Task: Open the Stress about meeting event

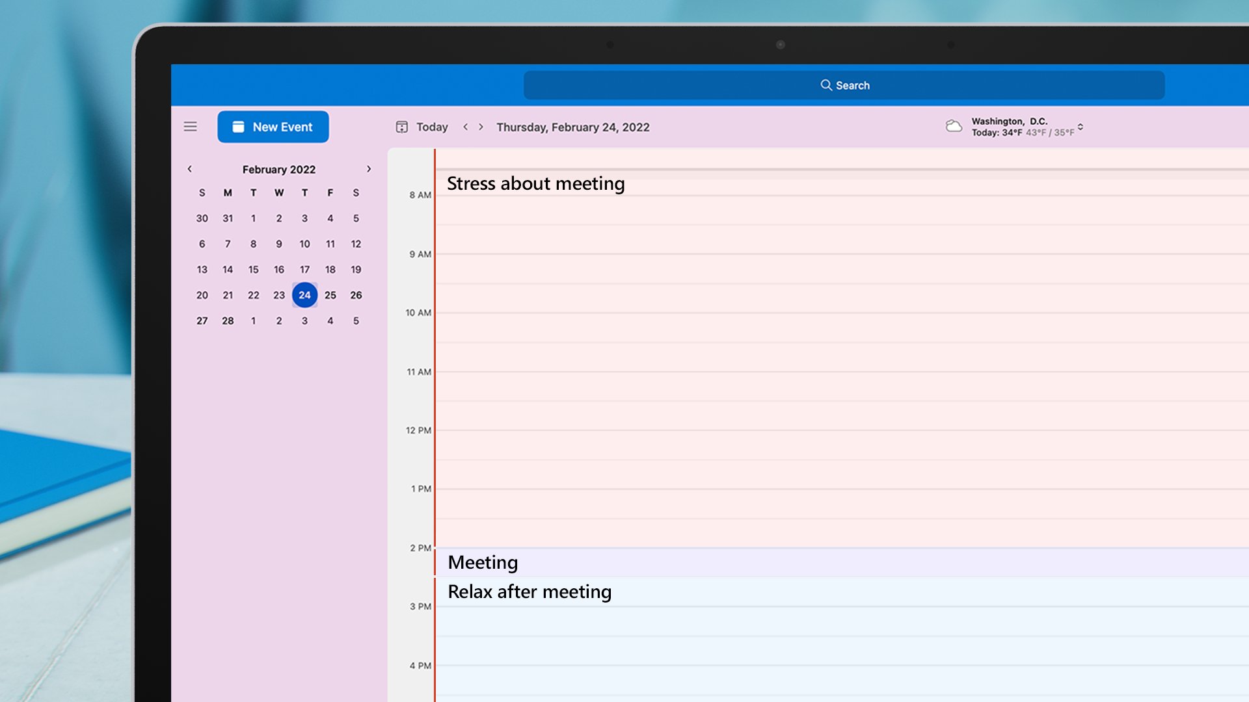Action: (x=535, y=184)
